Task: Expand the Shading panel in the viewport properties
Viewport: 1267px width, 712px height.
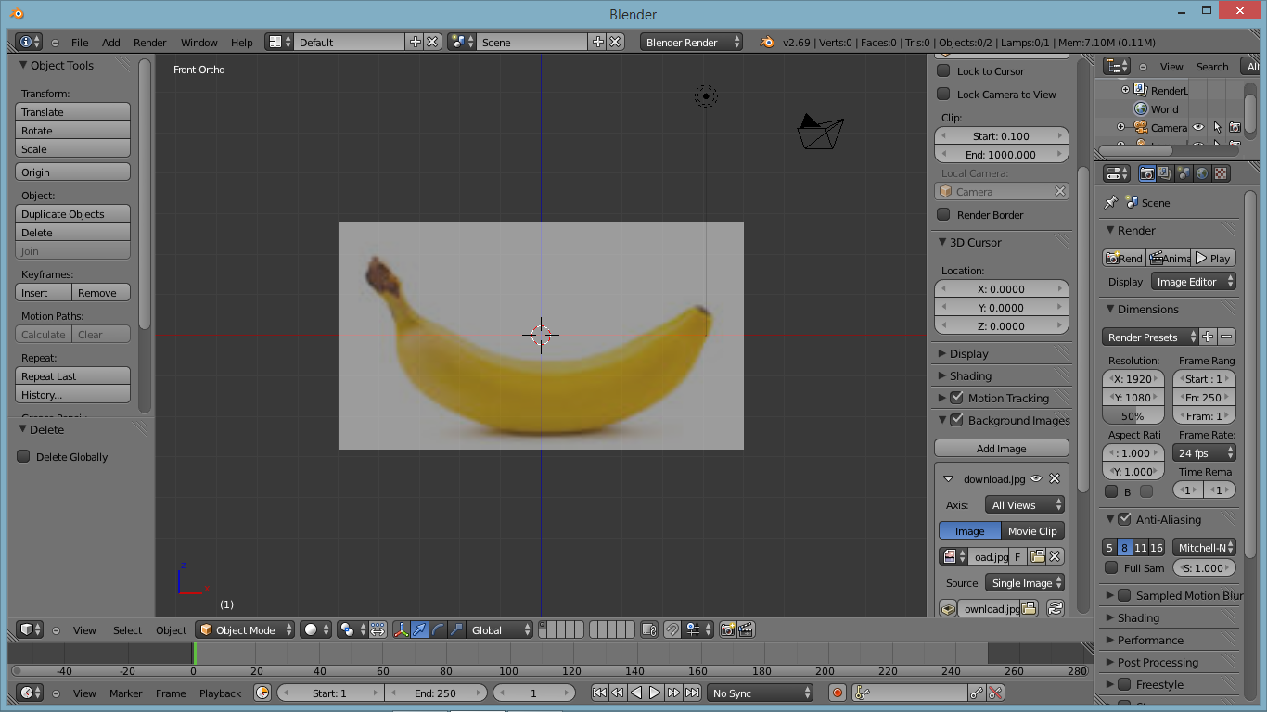Action: [970, 375]
